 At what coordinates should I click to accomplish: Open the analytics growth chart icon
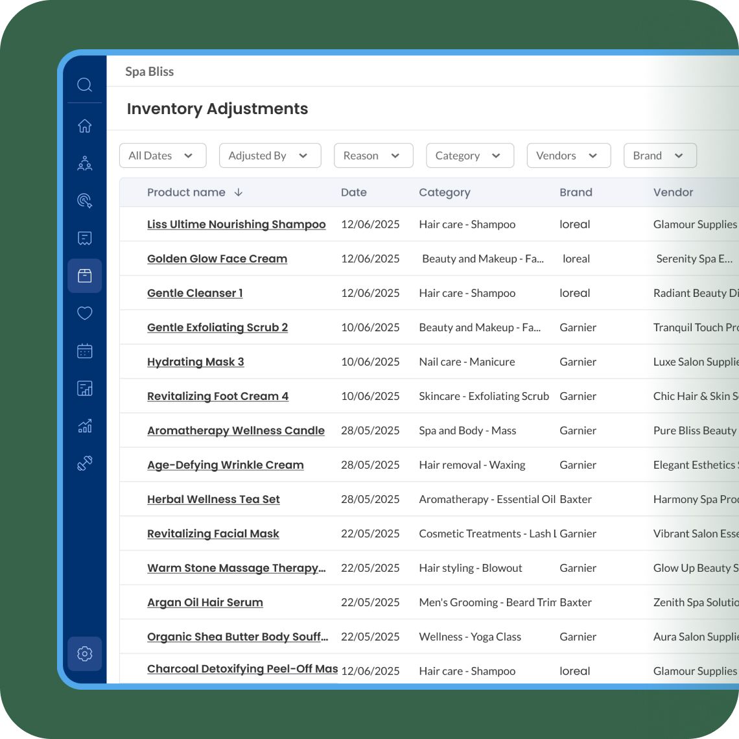pyautogui.click(x=84, y=426)
